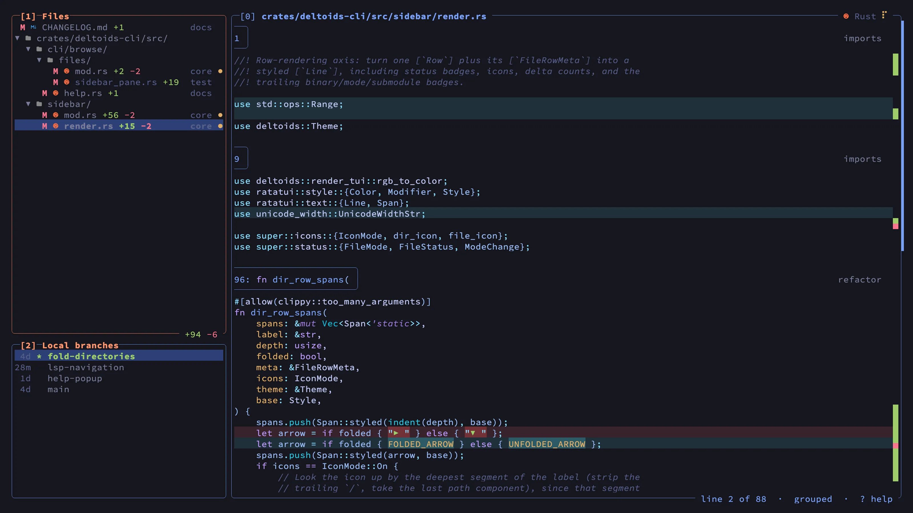Screen dimensions: 913x513
Task: Click the folder icon for crates/deltoids-cli/src/
Action: coord(28,38)
